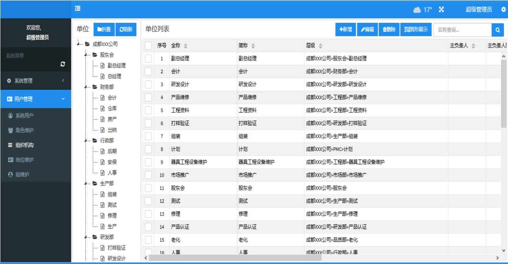Click the file icon beside 副总经理 in tree

tap(102, 65)
